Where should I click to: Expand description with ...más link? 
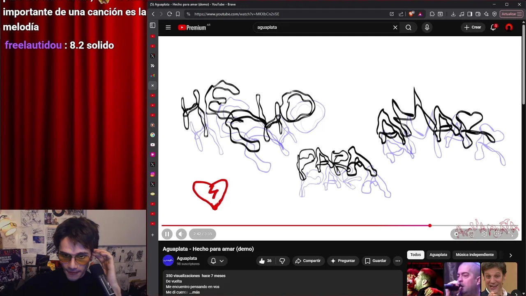[x=194, y=292]
